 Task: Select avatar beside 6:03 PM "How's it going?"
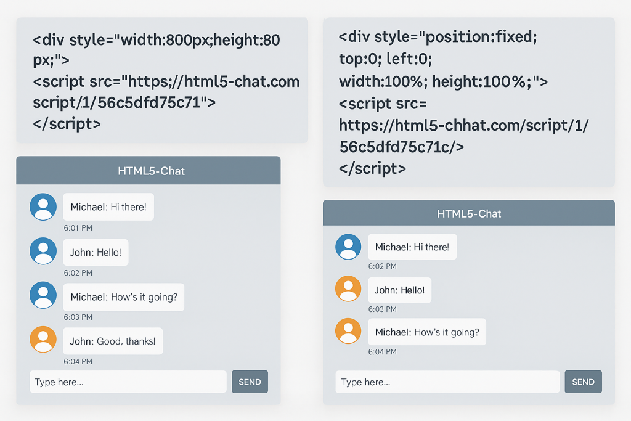click(x=43, y=295)
